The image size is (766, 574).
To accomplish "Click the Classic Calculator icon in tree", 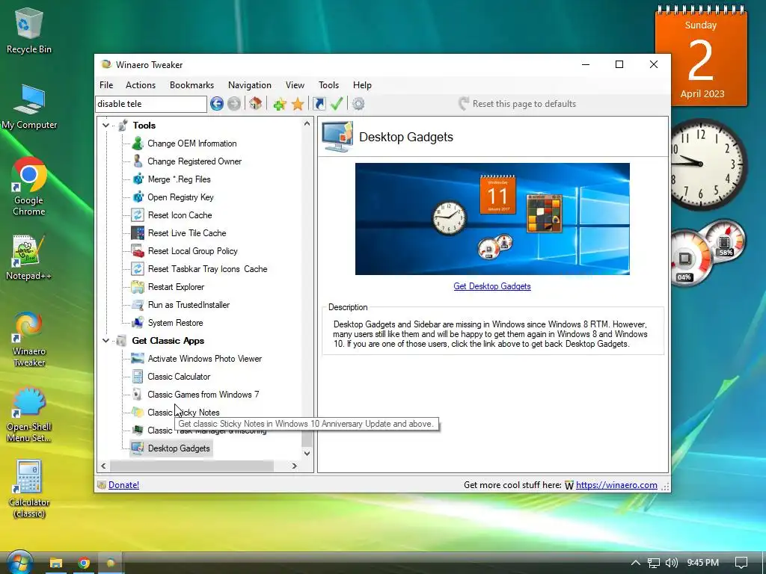I will 138,377.
